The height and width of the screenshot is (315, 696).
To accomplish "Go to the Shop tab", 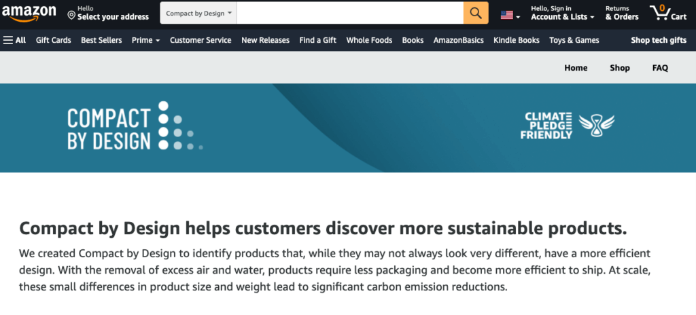I will tap(620, 68).
